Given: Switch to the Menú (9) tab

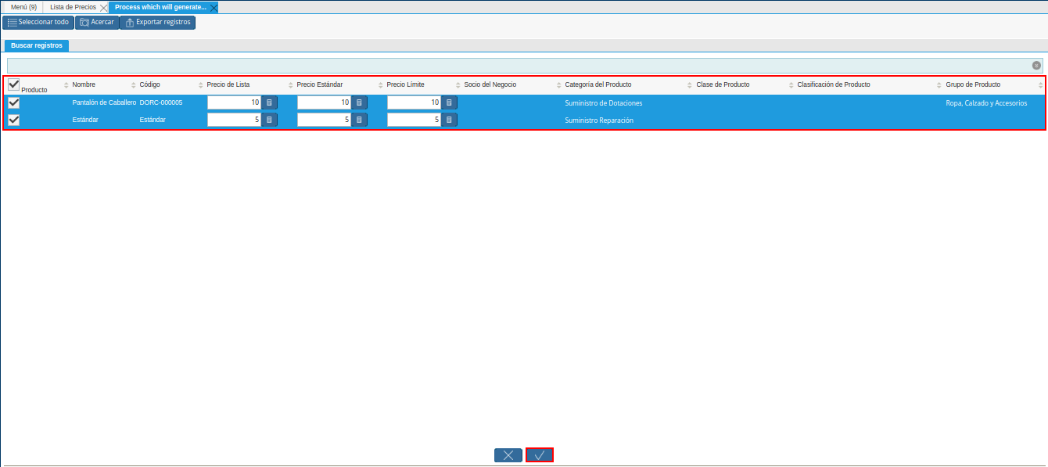Looking at the screenshot, I should pos(23,7).
